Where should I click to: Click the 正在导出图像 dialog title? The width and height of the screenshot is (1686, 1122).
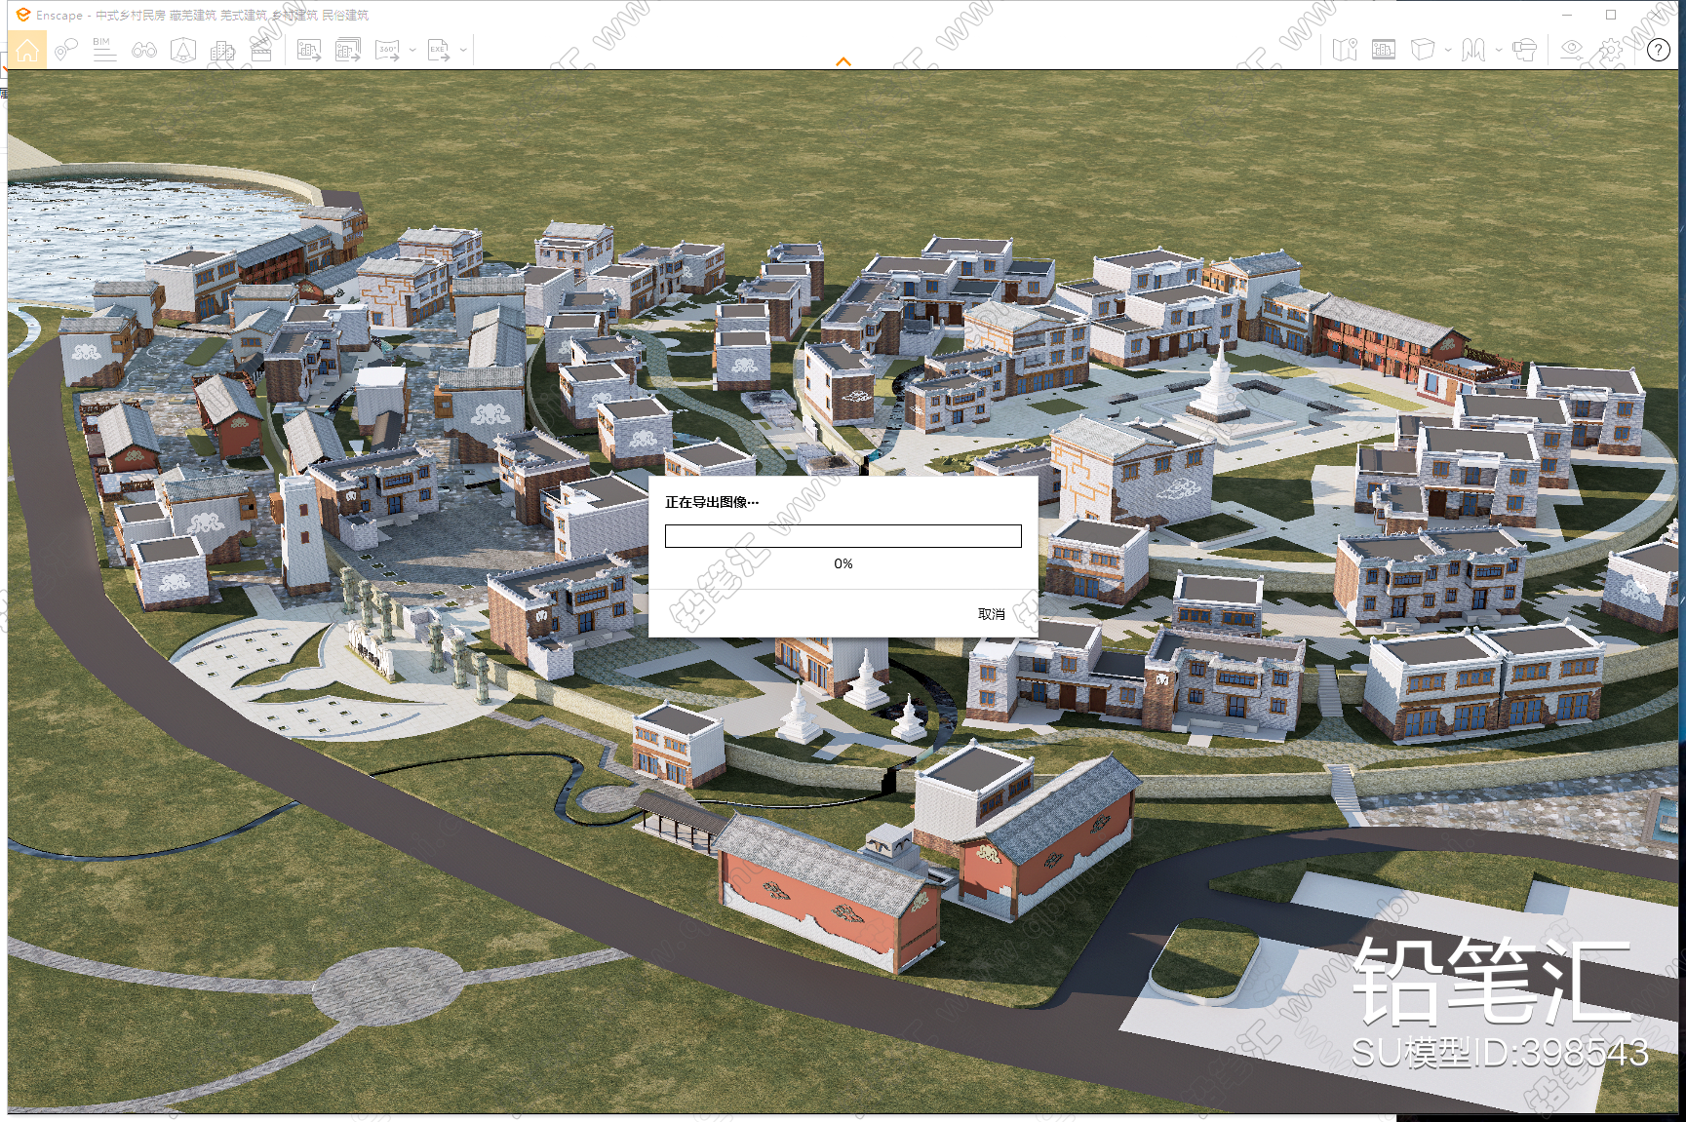click(x=712, y=502)
